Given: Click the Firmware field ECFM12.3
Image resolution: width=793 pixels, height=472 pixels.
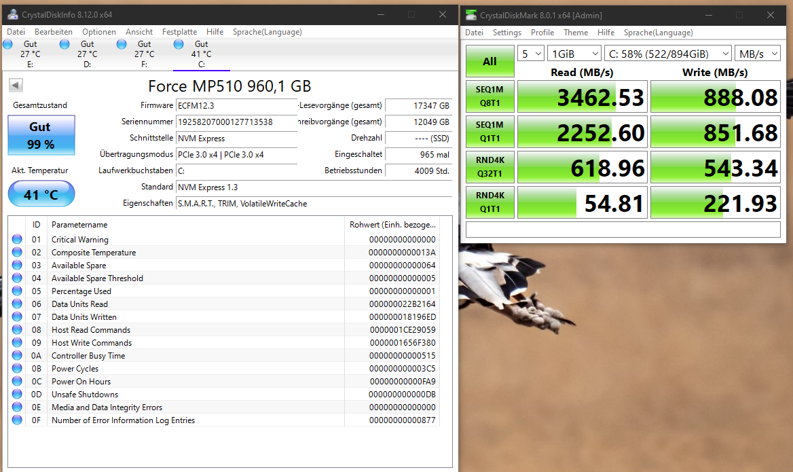Looking at the screenshot, I should tap(236, 106).
